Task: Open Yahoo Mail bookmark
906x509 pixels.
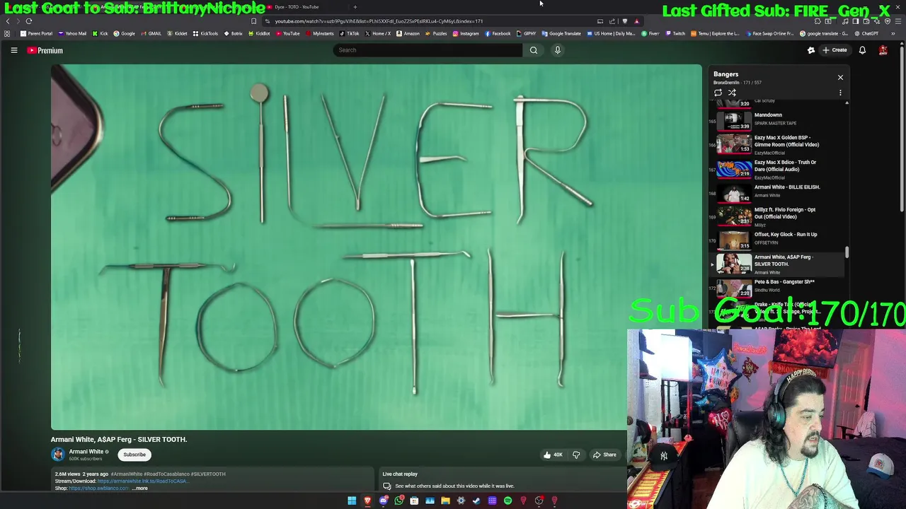Action: coord(72,33)
